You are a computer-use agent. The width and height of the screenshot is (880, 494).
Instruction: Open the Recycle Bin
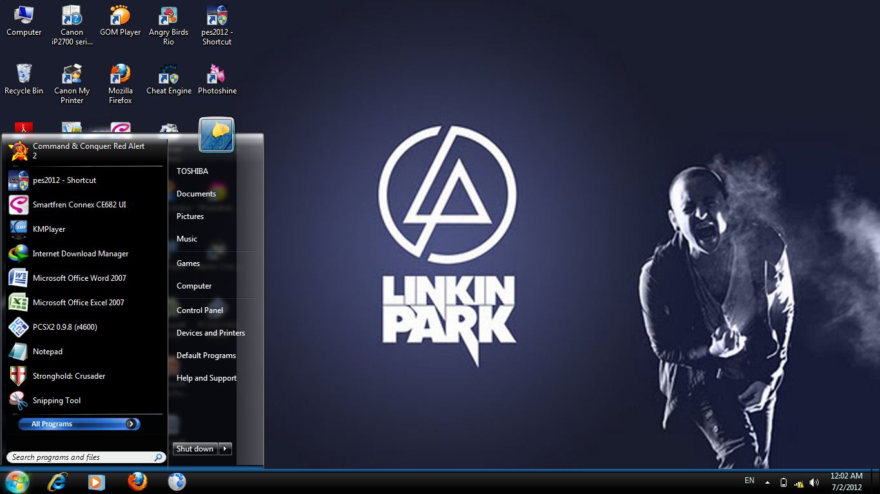[24, 79]
